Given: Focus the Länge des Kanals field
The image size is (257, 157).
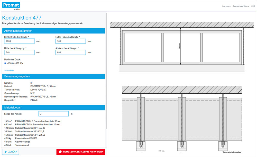Looking at the screenshot, I should click(53, 114).
